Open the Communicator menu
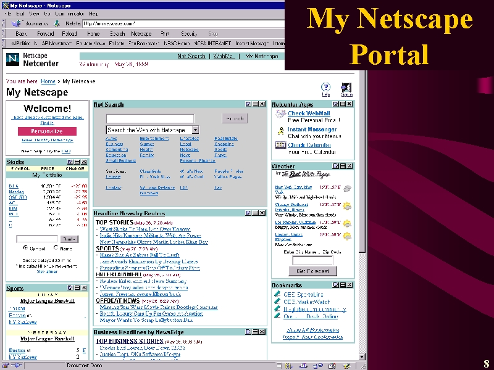This screenshot has height=370, width=494. pyautogui.click(x=69, y=14)
